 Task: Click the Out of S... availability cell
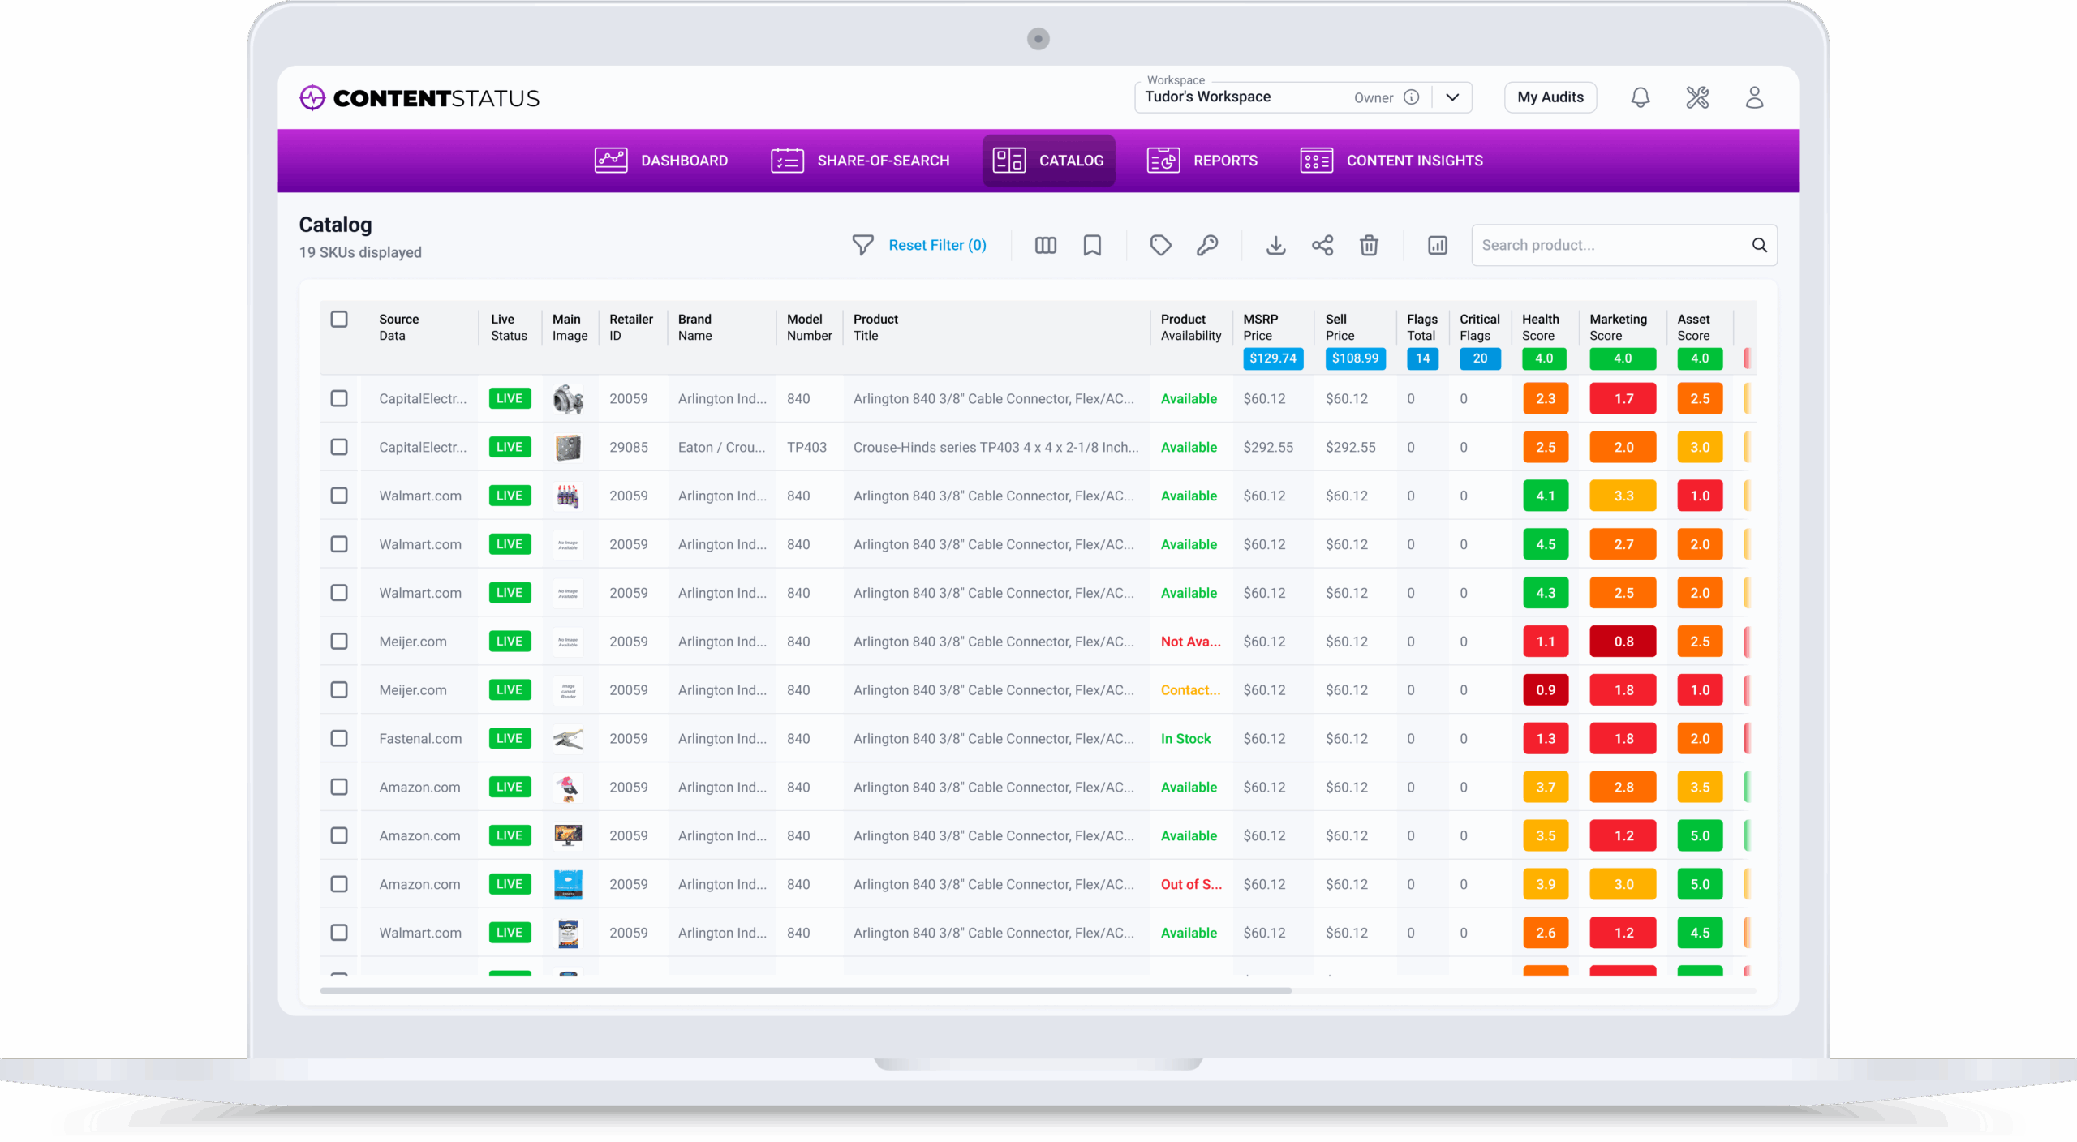tap(1190, 884)
